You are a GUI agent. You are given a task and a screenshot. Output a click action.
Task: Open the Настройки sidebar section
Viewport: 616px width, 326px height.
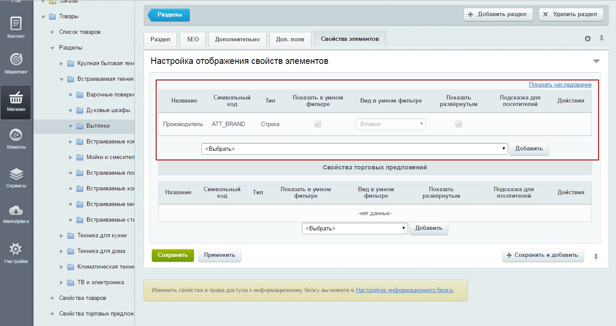[x=16, y=253]
